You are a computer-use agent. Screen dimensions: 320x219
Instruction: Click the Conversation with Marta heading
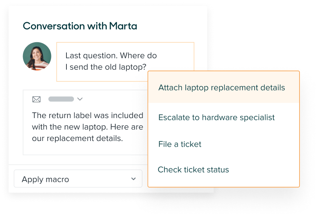coord(80,26)
